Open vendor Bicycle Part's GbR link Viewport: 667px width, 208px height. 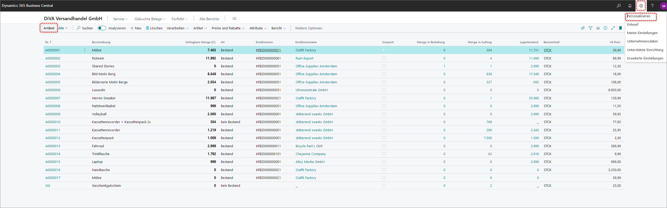(309, 146)
